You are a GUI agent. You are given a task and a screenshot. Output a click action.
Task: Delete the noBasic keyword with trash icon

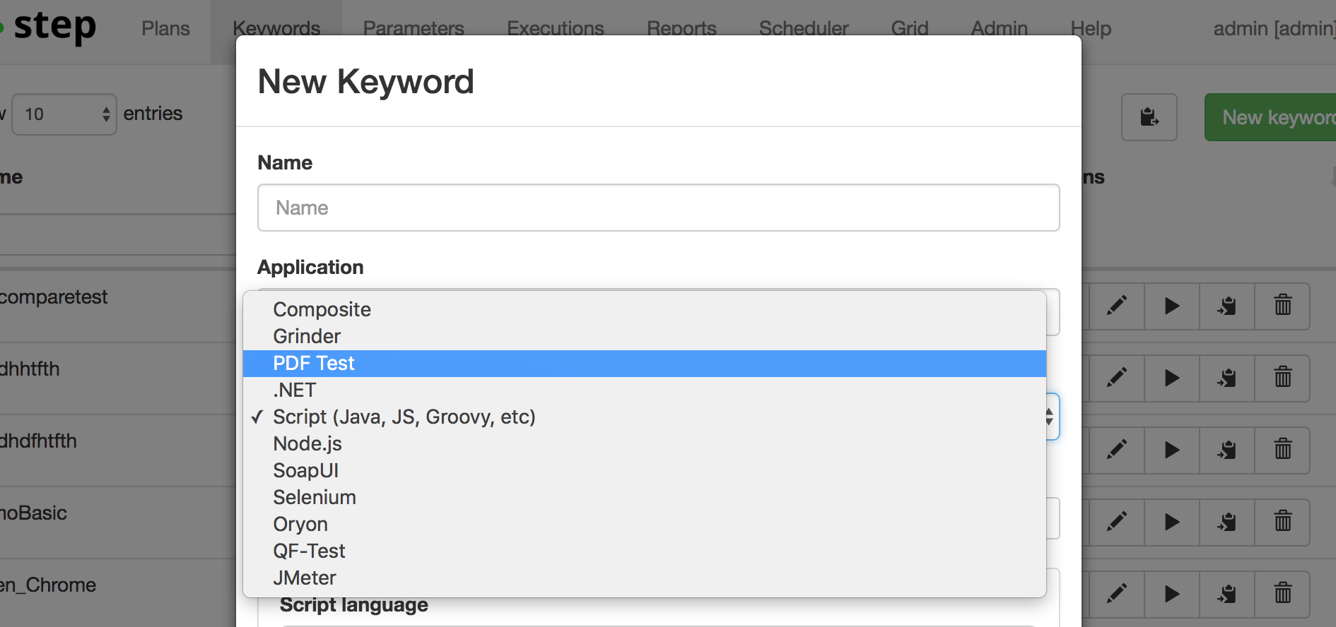point(1282,522)
